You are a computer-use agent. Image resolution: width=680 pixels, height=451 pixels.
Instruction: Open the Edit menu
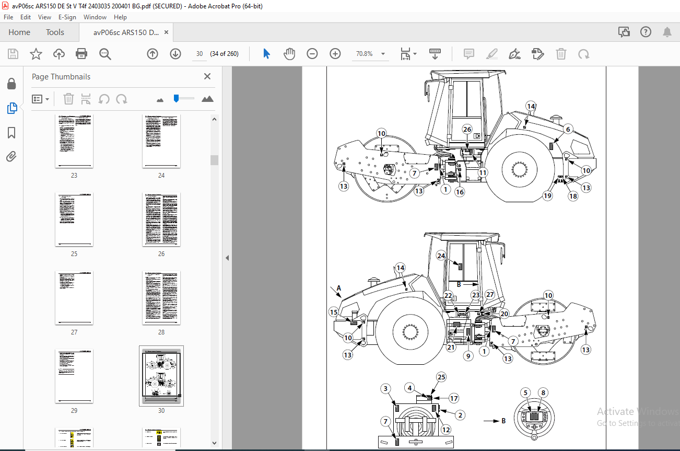26,17
